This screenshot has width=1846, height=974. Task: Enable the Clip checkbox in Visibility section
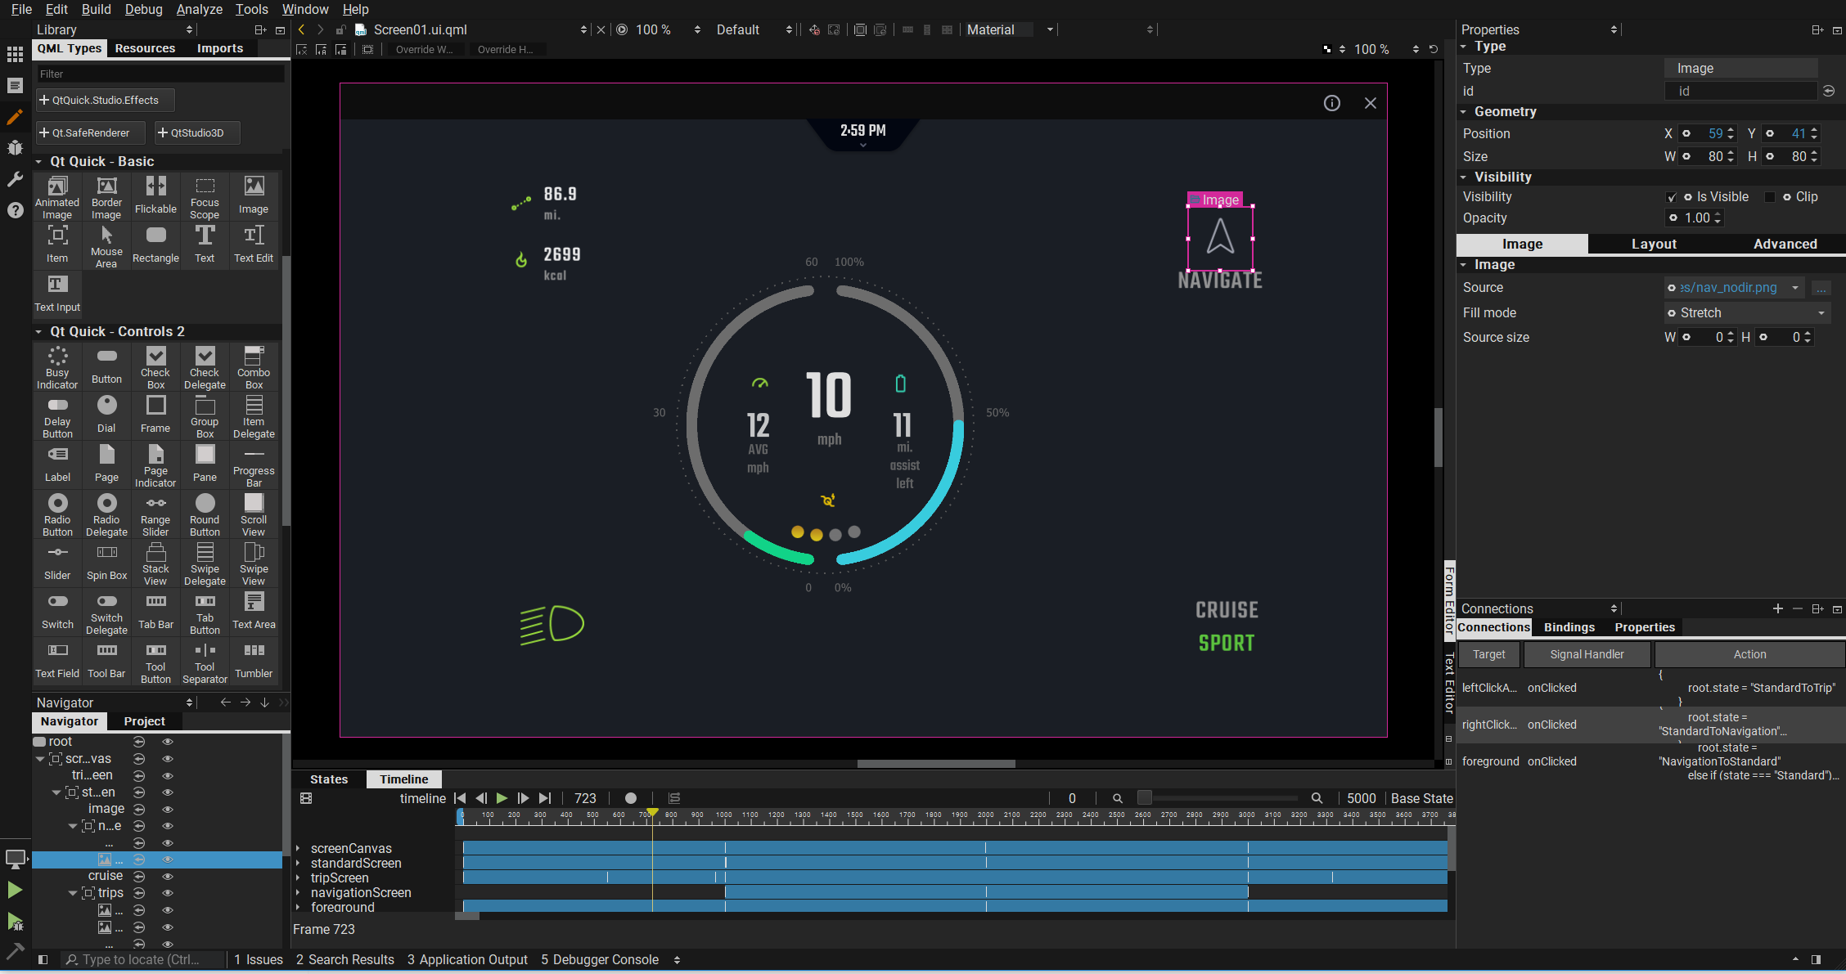[1772, 196]
